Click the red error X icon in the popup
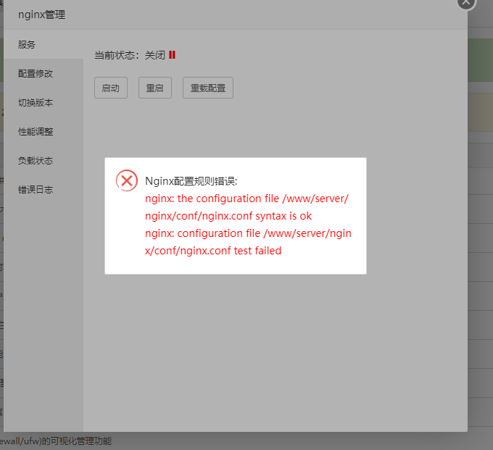 [x=127, y=180]
